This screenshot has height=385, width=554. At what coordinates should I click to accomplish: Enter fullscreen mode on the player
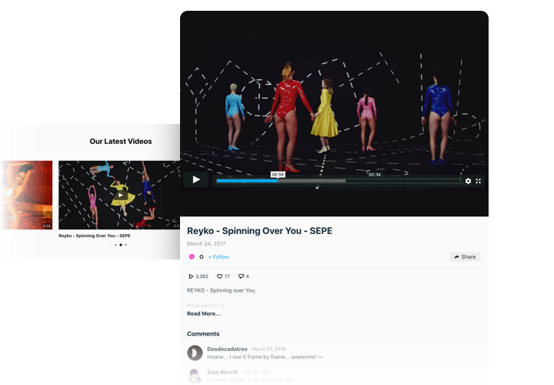[479, 181]
